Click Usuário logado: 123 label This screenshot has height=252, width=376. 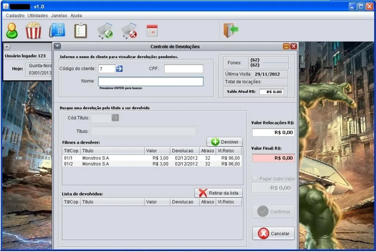25,56
